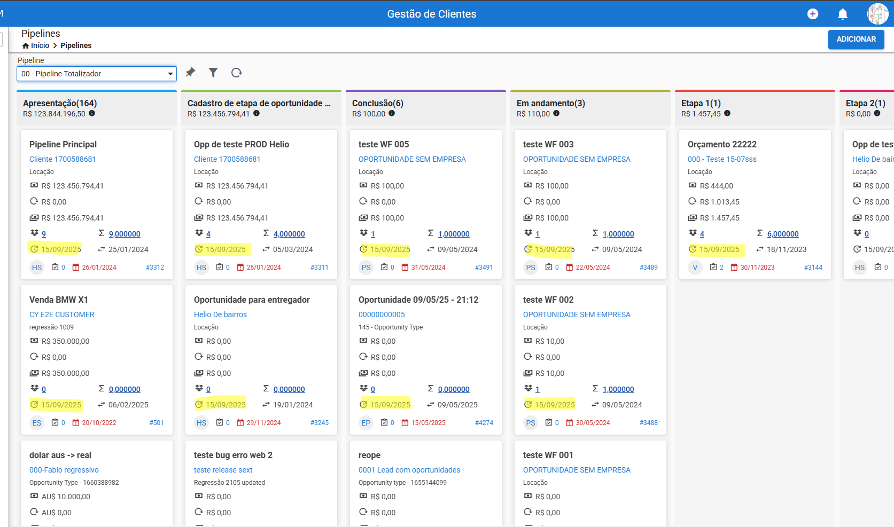Refresh the pipeline with the reload icon
The height and width of the screenshot is (527, 894).
237,73
